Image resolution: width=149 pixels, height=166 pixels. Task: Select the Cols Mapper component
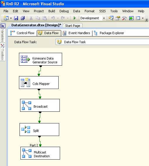[39, 83]
